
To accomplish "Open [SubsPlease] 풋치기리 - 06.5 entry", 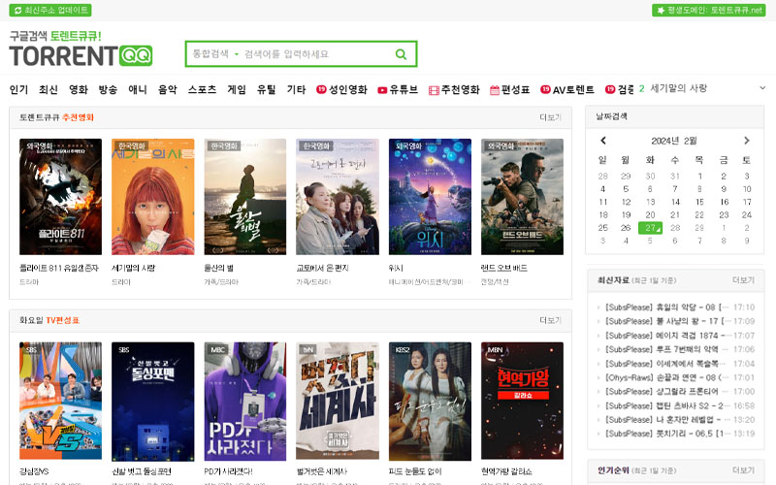I will point(667,434).
